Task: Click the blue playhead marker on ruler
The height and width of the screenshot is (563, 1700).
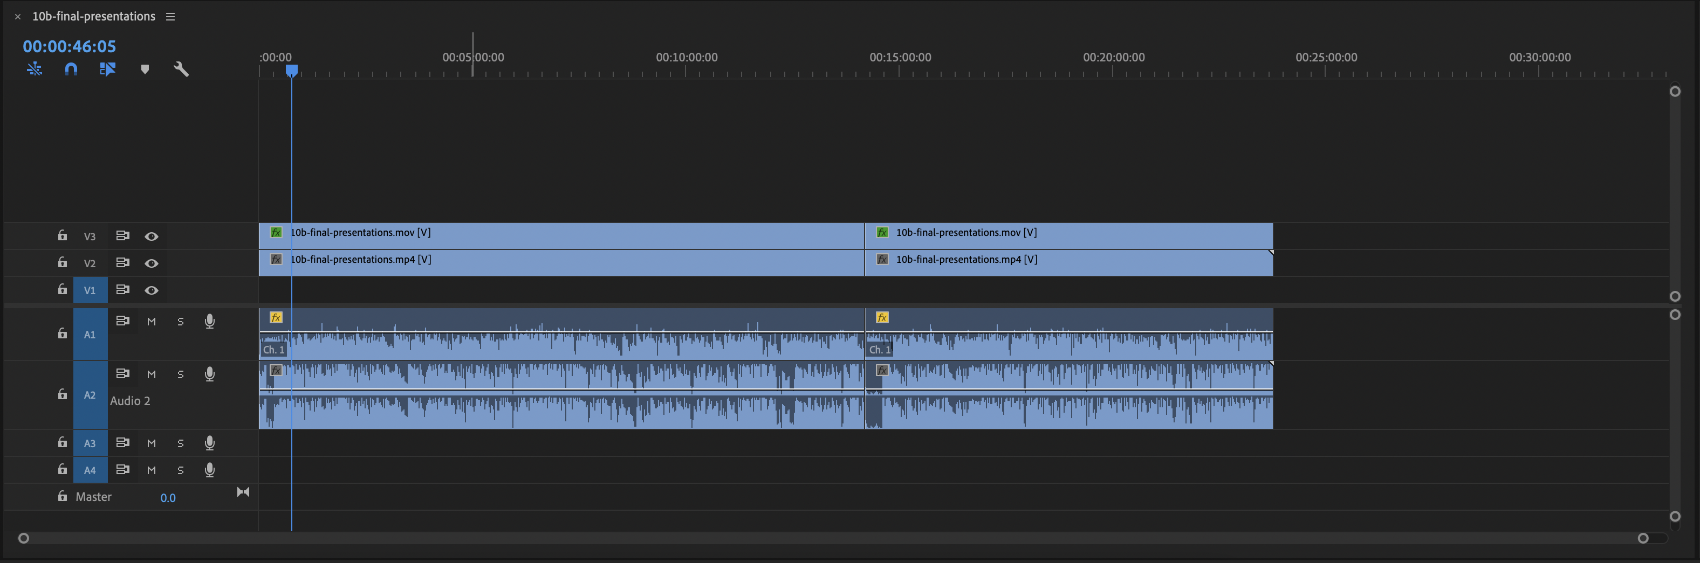Action: click(x=292, y=70)
